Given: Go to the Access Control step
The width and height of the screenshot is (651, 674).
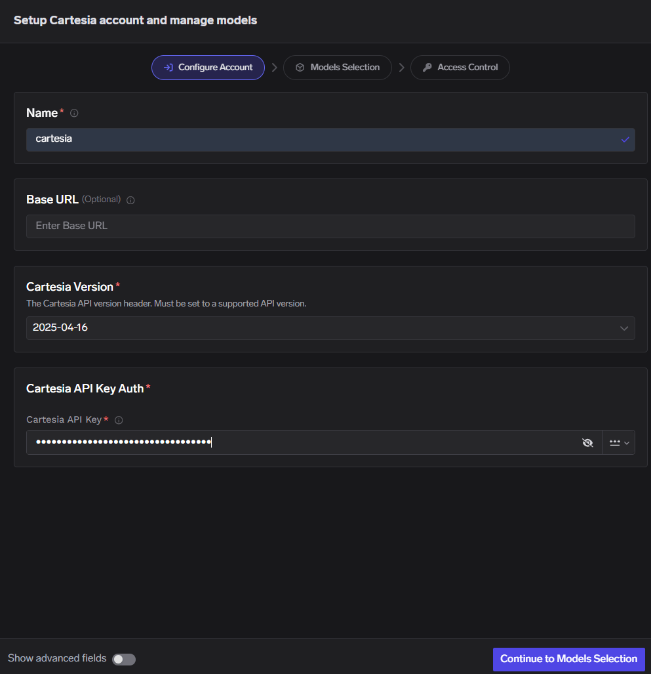Looking at the screenshot, I should click(x=460, y=68).
